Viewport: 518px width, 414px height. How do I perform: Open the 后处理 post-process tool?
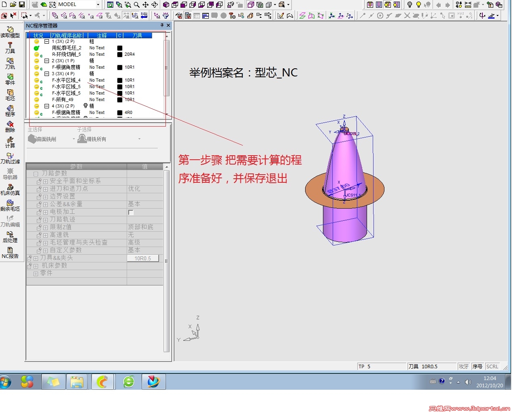tap(10, 237)
